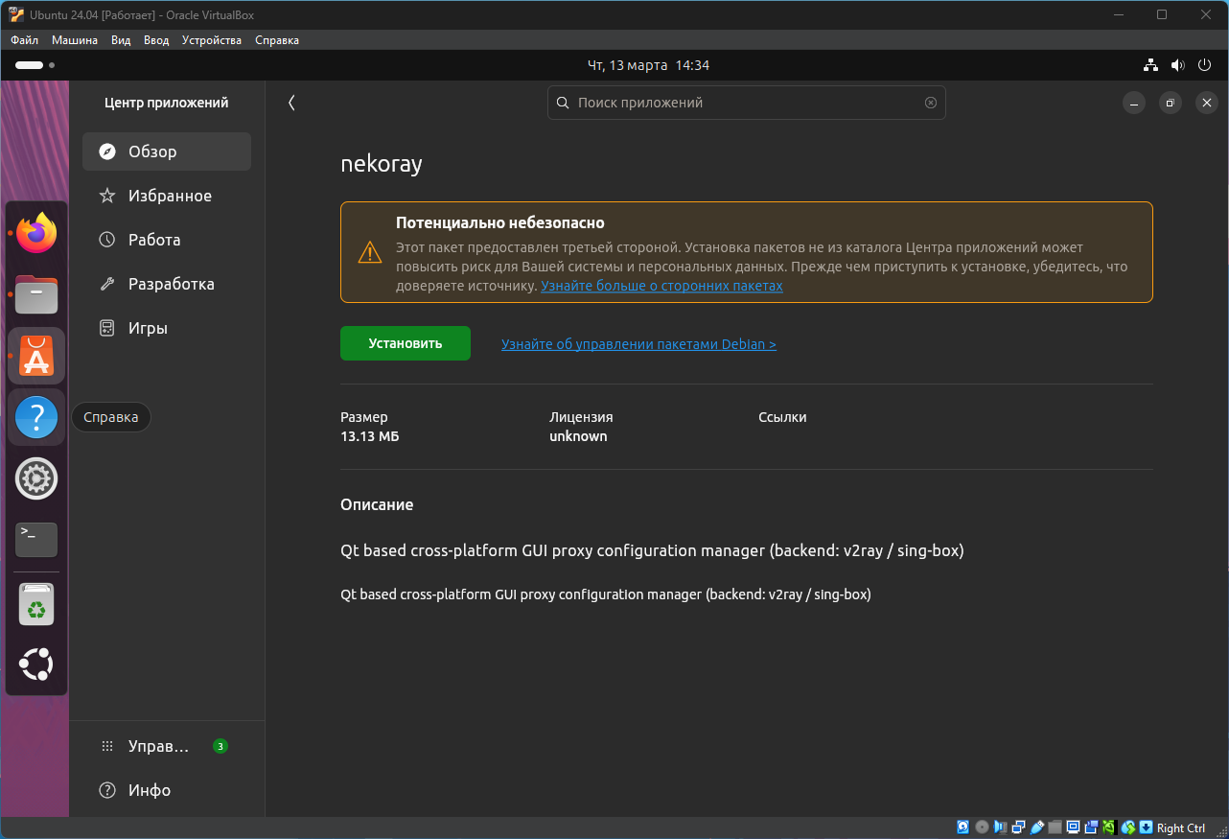Click the Центр приложений sidebar title
Image resolution: width=1229 pixels, height=839 pixels.
[167, 103]
